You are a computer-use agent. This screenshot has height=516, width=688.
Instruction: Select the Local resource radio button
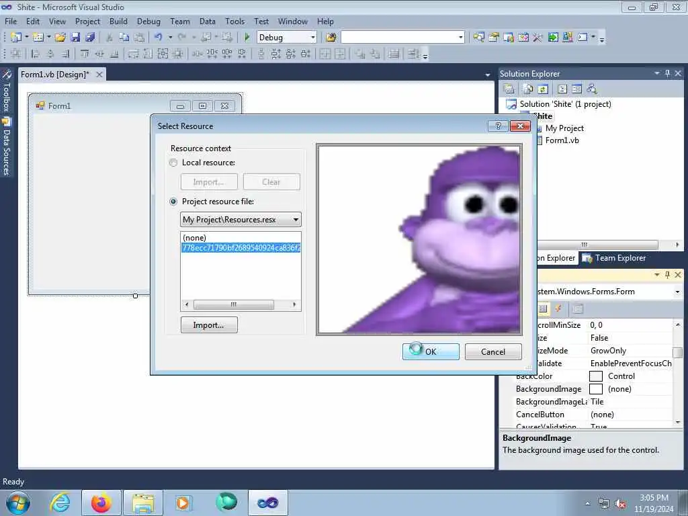click(173, 163)
